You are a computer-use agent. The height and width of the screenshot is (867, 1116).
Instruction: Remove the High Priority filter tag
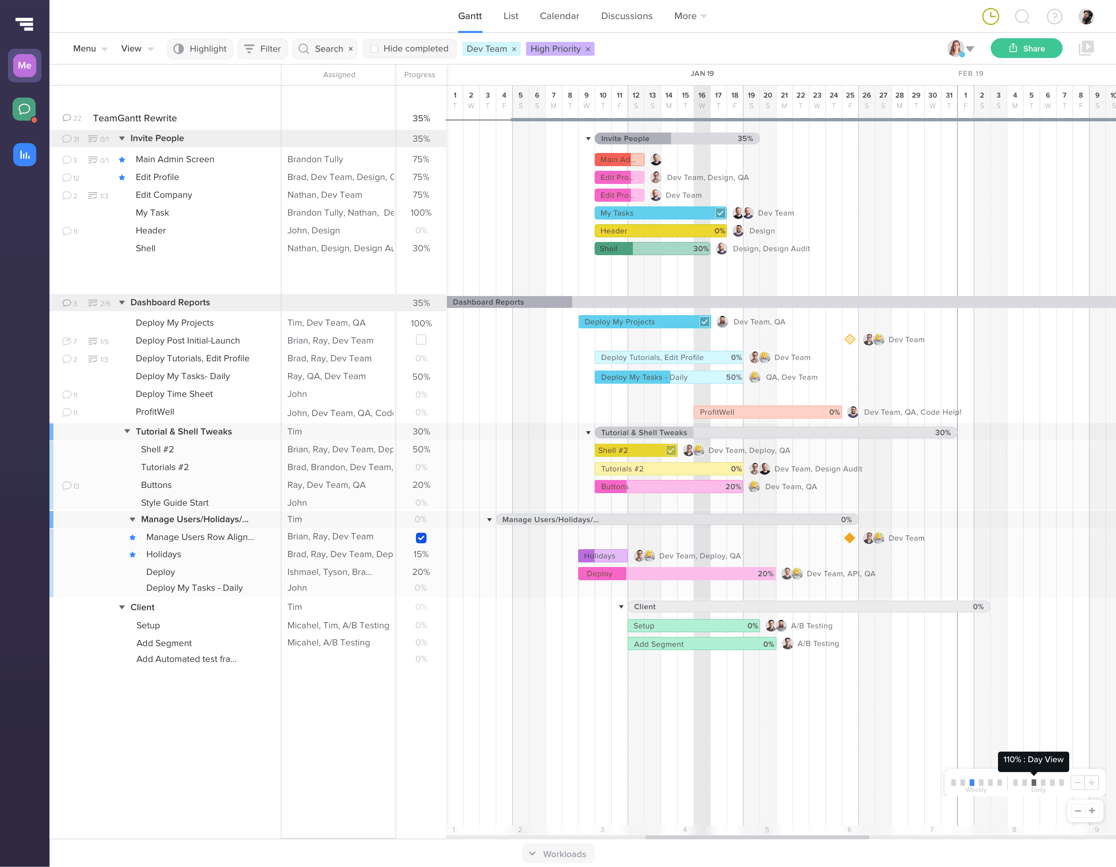(588, 49)
